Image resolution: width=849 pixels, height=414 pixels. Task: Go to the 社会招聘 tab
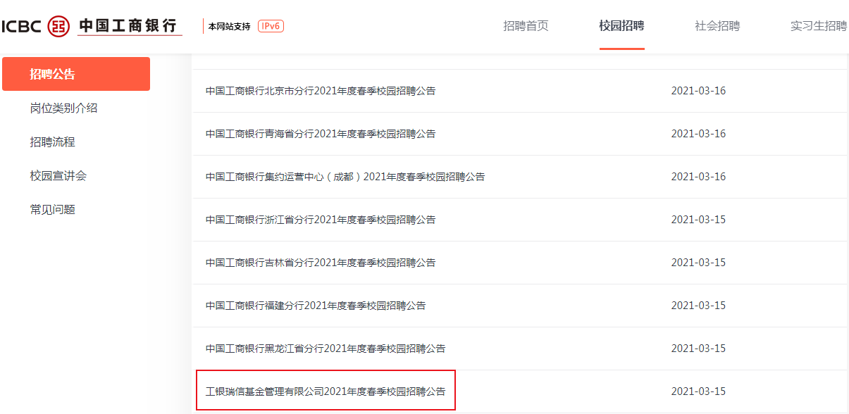pos(717,26)
